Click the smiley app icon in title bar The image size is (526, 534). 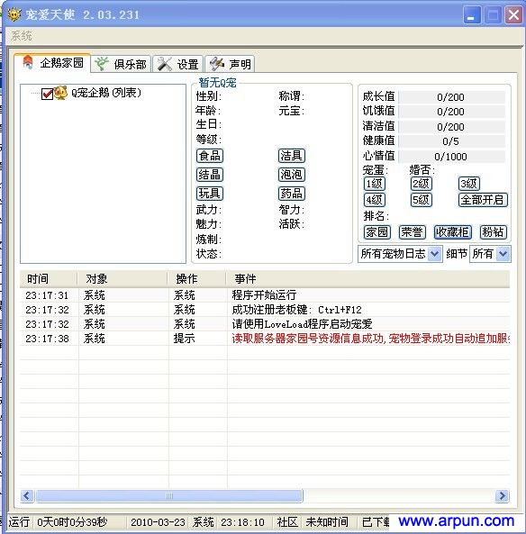[x=14, y=14]
